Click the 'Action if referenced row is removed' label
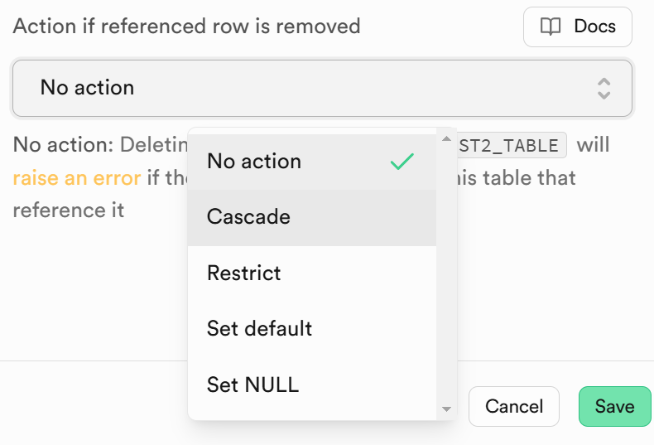 (x=186, y=27)
